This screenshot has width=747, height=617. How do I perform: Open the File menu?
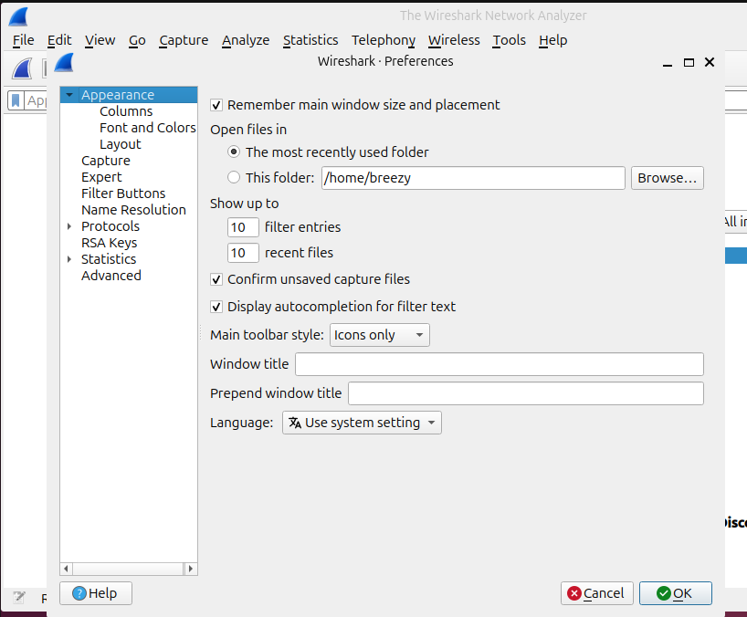[x=24, y=40]
